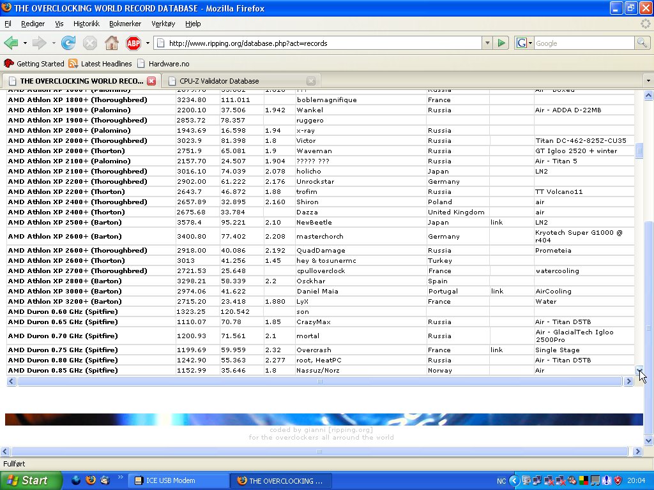
Task: Open the Getting Started bookmark
Action: [34, 64]
